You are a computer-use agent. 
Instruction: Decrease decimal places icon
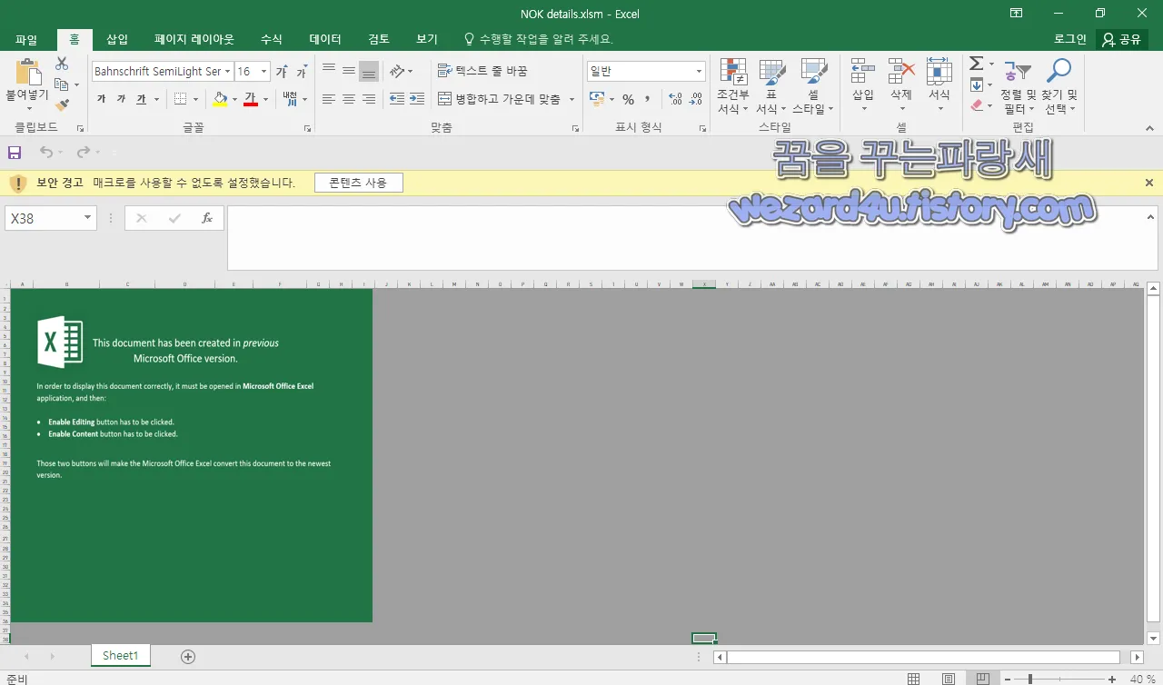[x=697, y=99]
